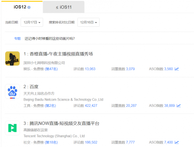Open ASO trend chart icon for 百度
The height and width of the screenshot is (147, 194).
click(179, 106)
